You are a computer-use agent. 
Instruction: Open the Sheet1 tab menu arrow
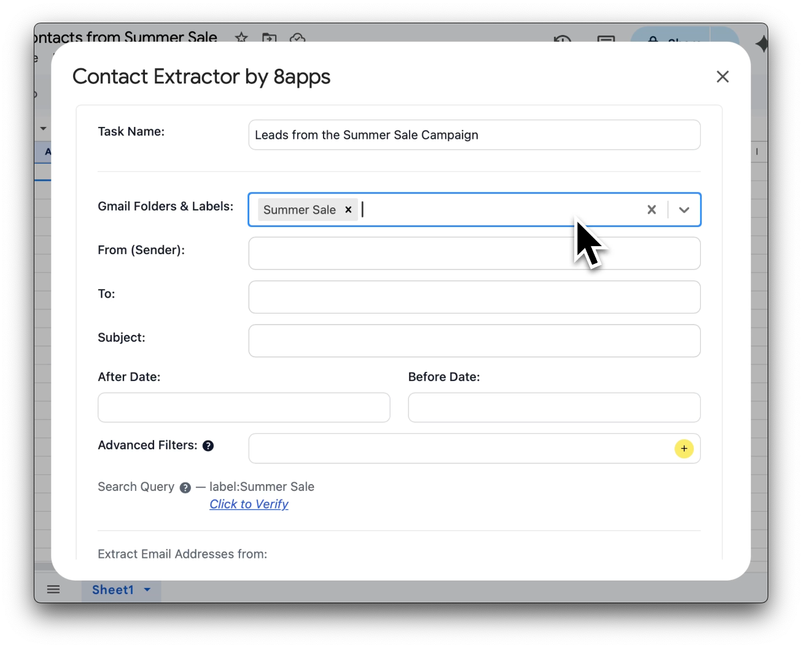click(x=147, y=590)
